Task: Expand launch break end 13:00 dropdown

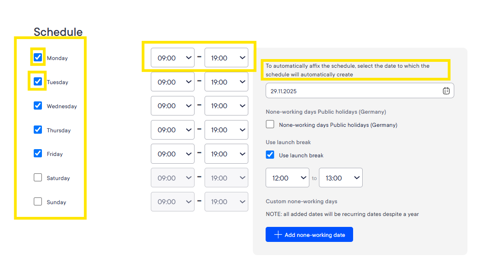Action: click(x=341, y=178)
